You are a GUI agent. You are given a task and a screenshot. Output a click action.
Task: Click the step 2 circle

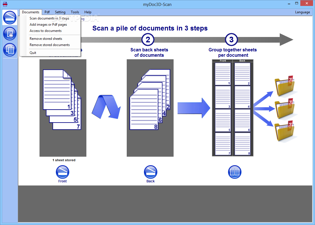click(148, 40)
